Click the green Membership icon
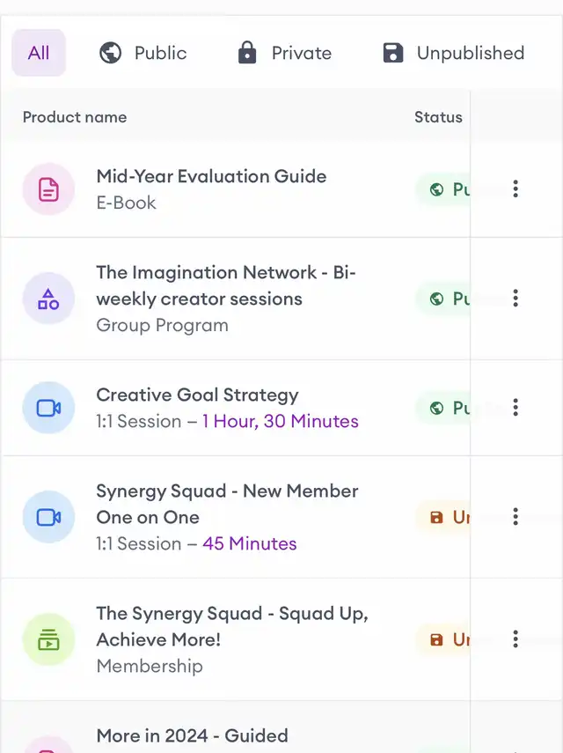This screenshot has height=753, width=563. (48, 639)
